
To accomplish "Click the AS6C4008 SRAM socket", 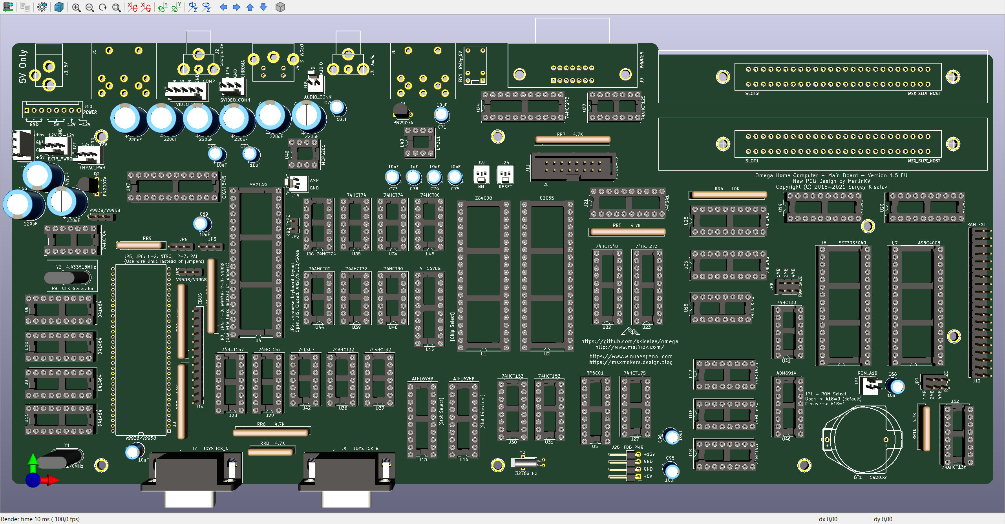I will [x=917, y=306].
